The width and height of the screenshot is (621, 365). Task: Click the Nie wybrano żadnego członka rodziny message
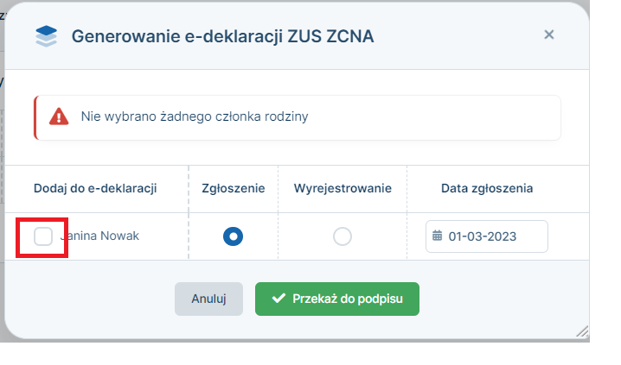195,116
